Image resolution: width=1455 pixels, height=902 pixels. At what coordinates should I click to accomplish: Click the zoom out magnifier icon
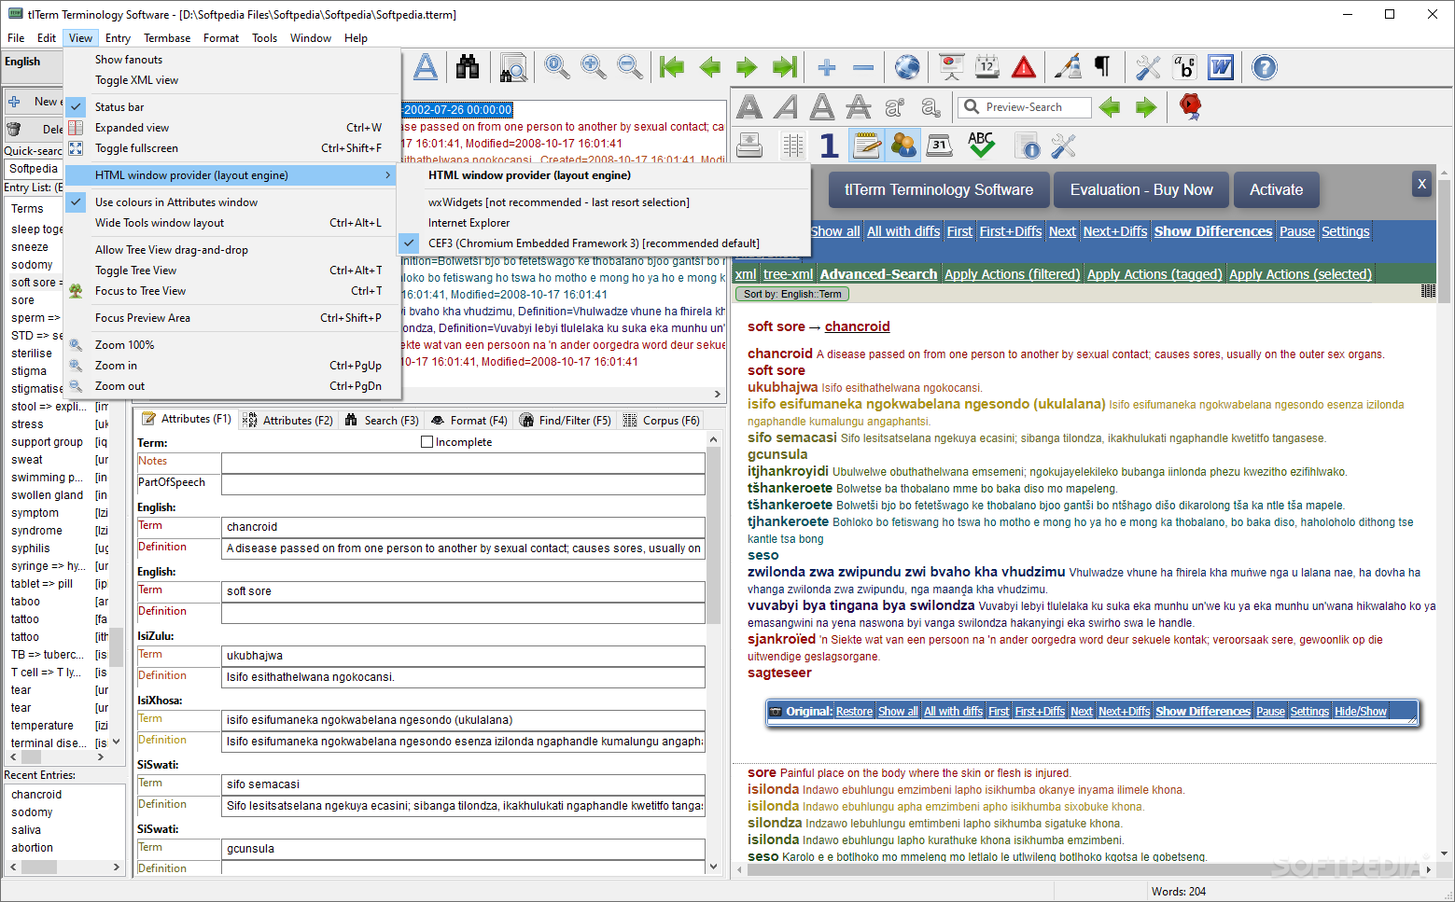click(x=630, y=67)
